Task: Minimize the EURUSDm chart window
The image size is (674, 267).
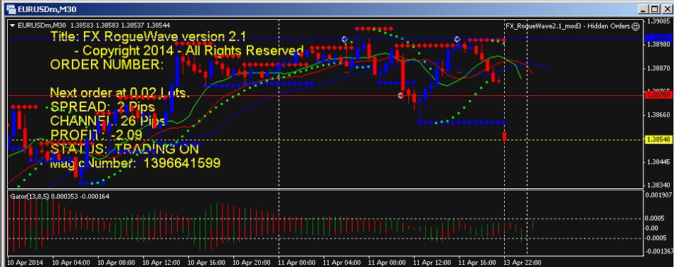Action: (x=644, y=9)
